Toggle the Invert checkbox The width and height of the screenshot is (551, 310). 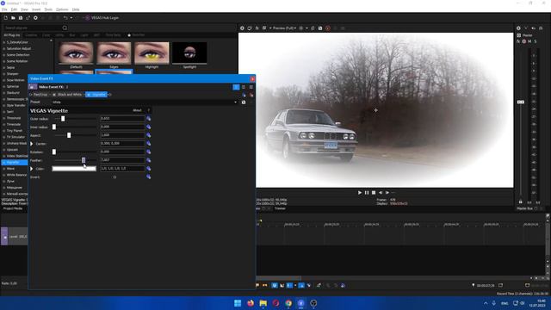tap(115, 177)
